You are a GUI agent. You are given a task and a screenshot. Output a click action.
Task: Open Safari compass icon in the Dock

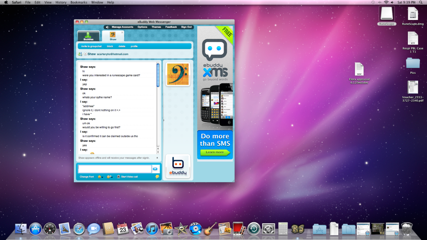(x=79, y=229)
